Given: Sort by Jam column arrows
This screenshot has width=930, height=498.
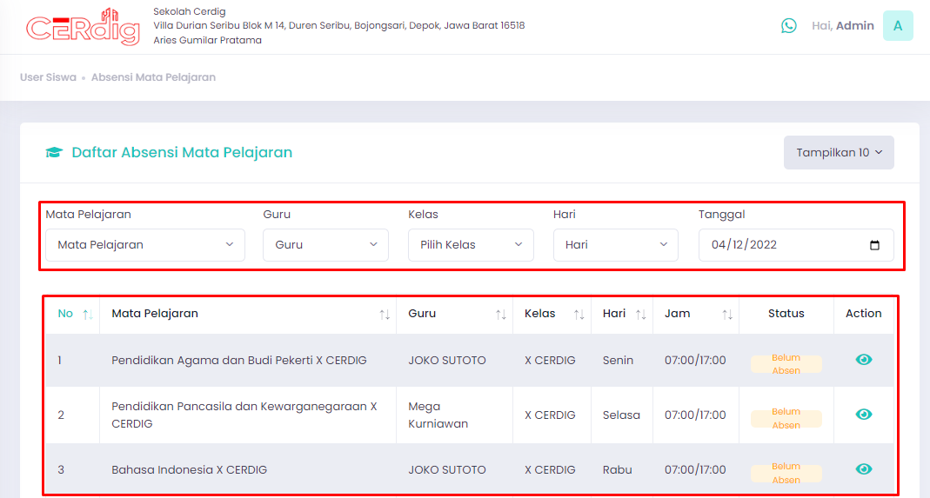Looking at the screenshot, I should point(727,315).
